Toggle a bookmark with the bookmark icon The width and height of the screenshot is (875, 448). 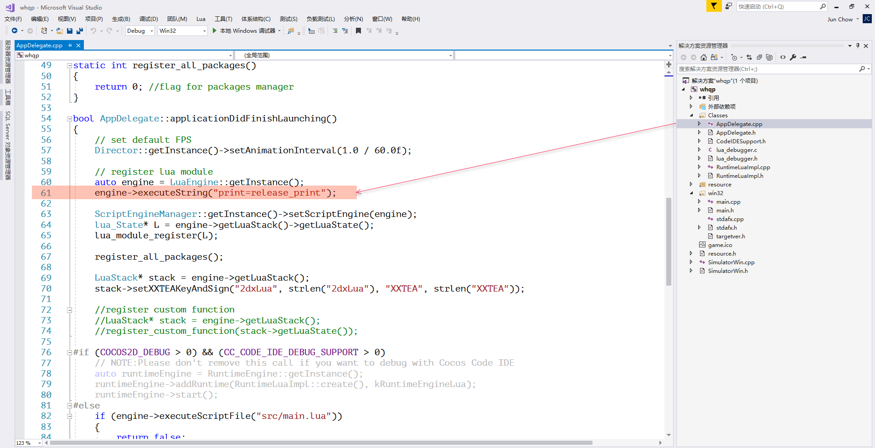(358, 30)
